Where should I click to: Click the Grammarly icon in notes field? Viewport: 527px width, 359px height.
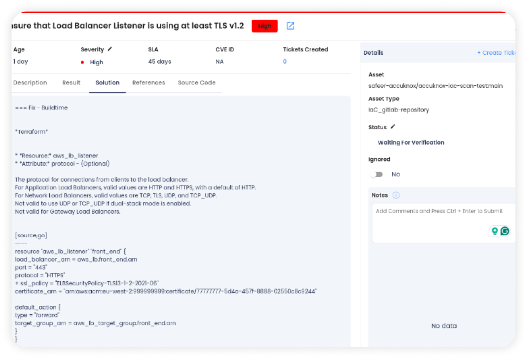pyautogui.click(x=505, y=231)
